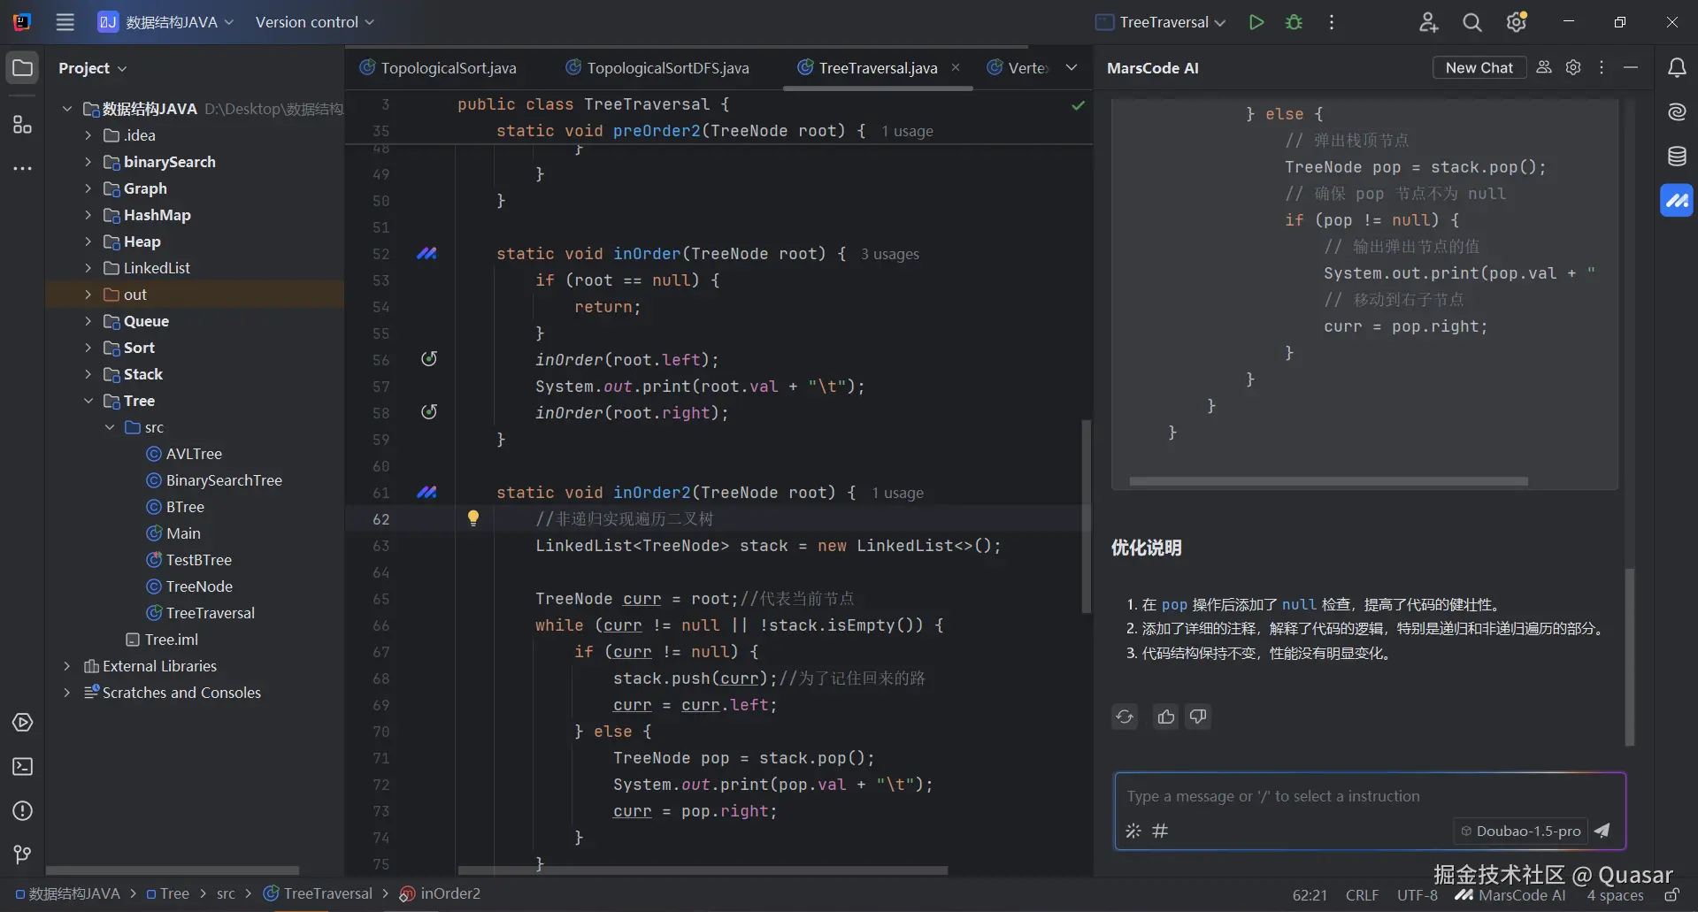Click the thumbs up feedback icon
Viewport: 1698px width, 912px height.
pos(1165,717)
